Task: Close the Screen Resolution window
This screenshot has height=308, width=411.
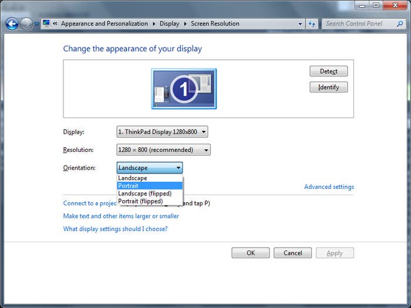Action: click(x=396, y=5)
